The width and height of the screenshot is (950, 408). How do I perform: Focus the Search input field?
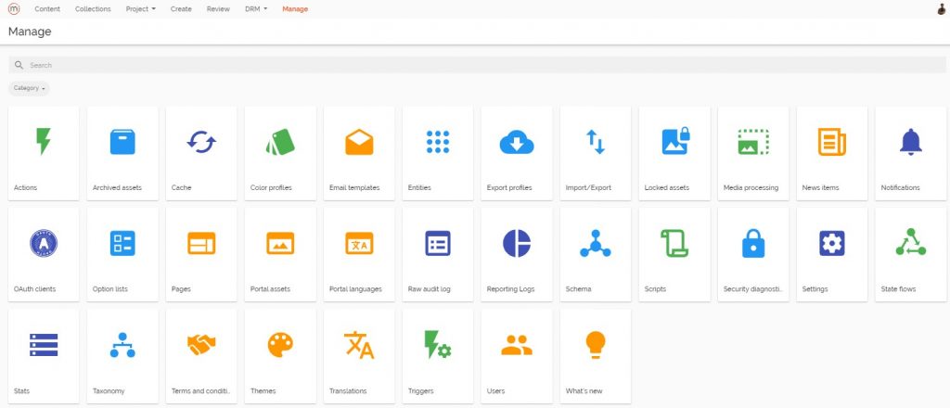coord(464,65)
